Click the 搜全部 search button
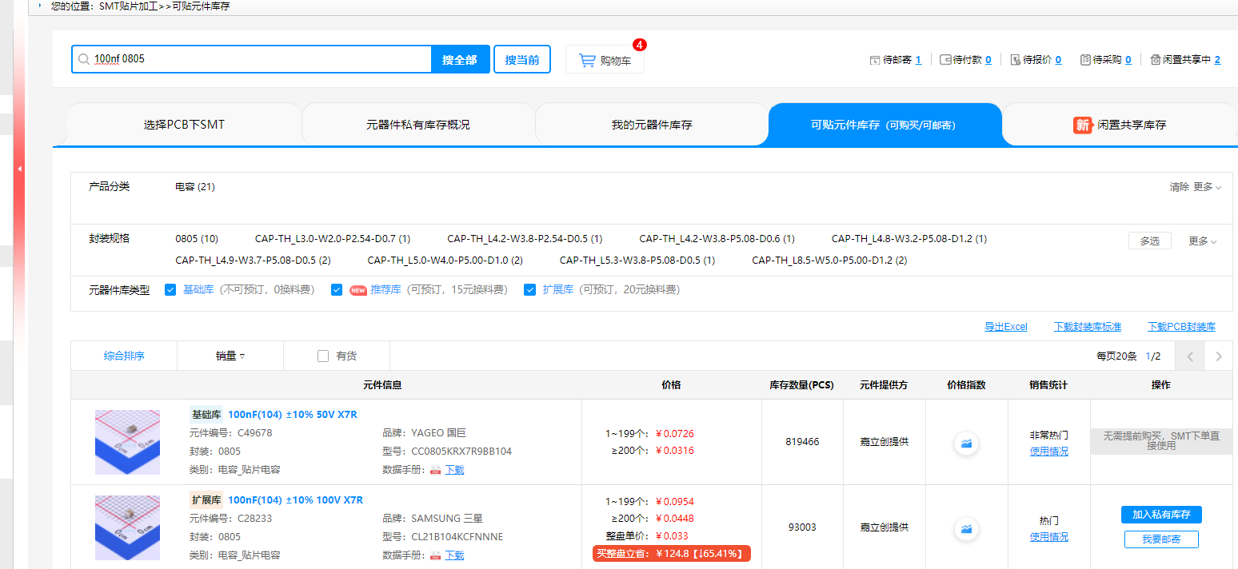The width and height of the screenshot is (1238, 569). (460, 60)
